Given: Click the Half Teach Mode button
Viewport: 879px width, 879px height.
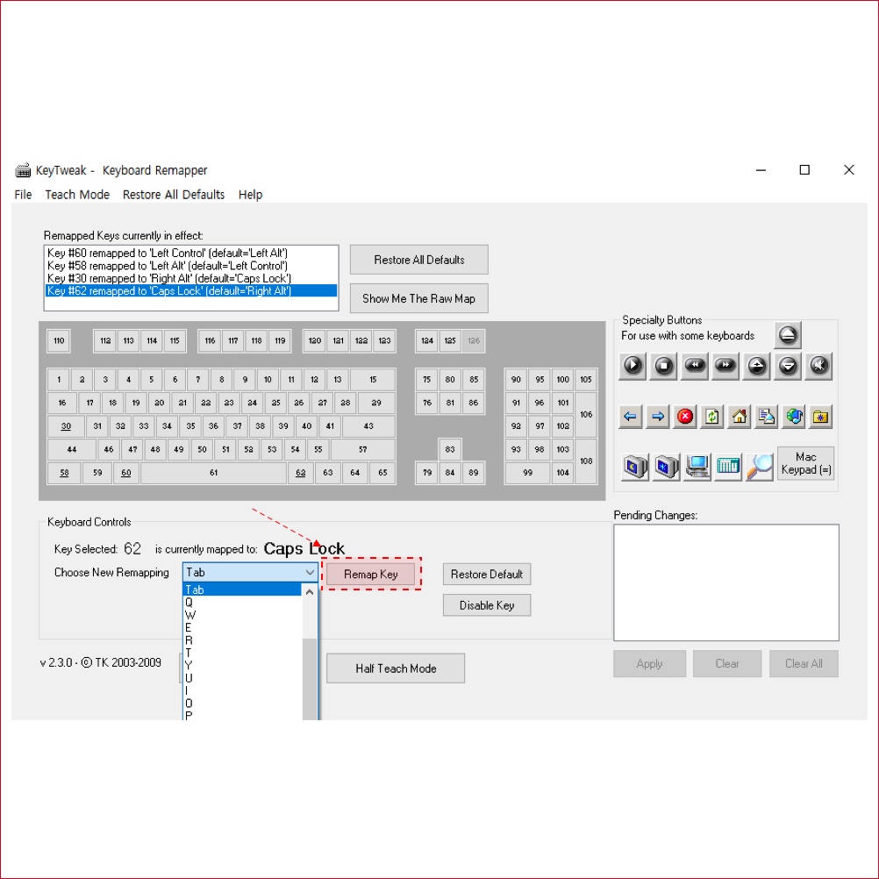Looking at the screenshot, I should point(396,668).
